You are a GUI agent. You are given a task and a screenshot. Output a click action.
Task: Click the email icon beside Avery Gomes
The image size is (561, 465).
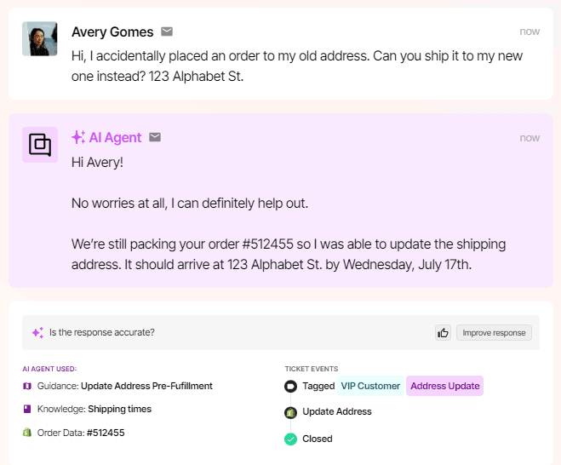tap(167, 32)
